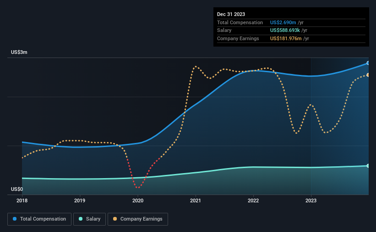Click the 2022 x-axis label

tap(253, 200)
